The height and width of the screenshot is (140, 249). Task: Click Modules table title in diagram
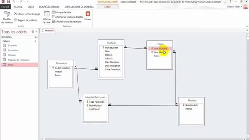[x=192, y=100]
